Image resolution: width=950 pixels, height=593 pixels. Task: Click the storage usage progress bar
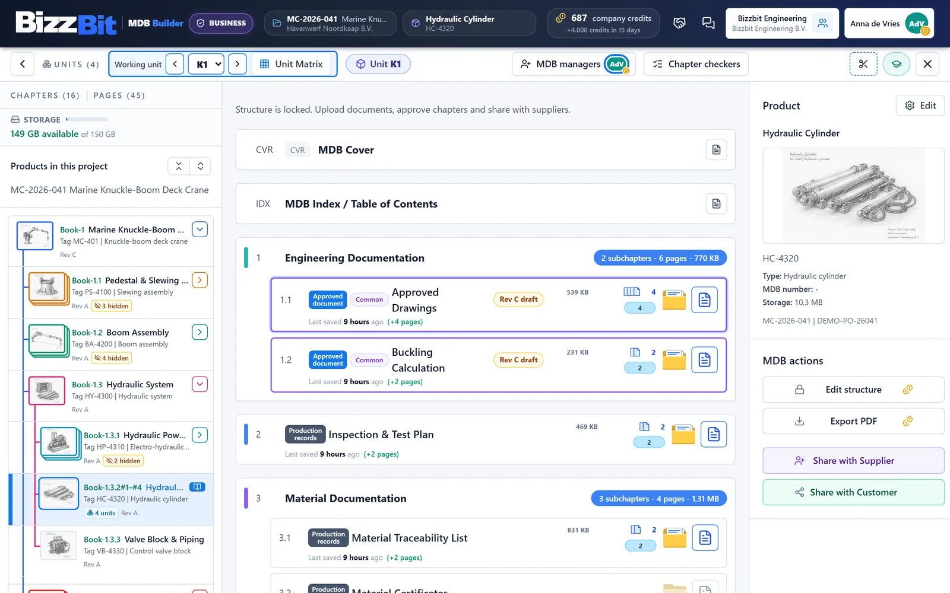87,119
